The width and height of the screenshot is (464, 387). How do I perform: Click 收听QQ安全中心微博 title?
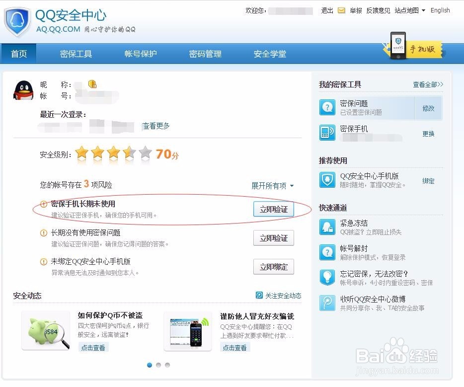tap(373, 299)
